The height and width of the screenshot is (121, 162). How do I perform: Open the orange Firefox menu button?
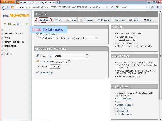[x=7, y=2]
